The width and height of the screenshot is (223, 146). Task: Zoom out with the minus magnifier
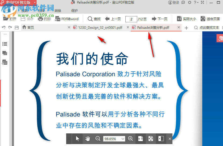click(x=98, y=139)
